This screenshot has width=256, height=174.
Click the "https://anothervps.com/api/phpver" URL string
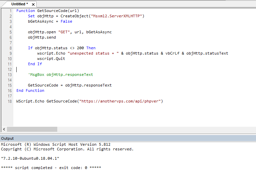[120, 101]
